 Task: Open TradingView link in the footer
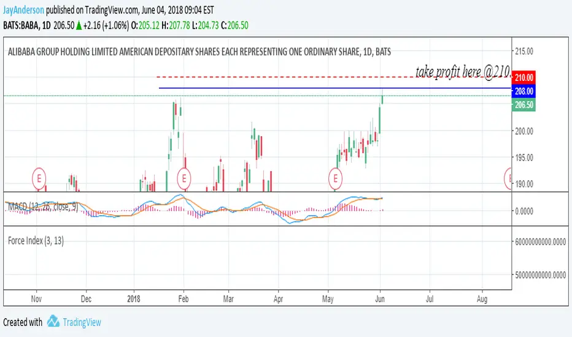82,322
